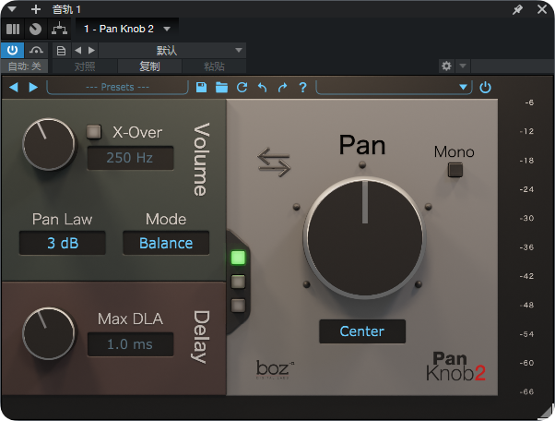The width and height of the screenshot is (555, 421).
Task: Open help with question mark icon
Action: (302, 87)
